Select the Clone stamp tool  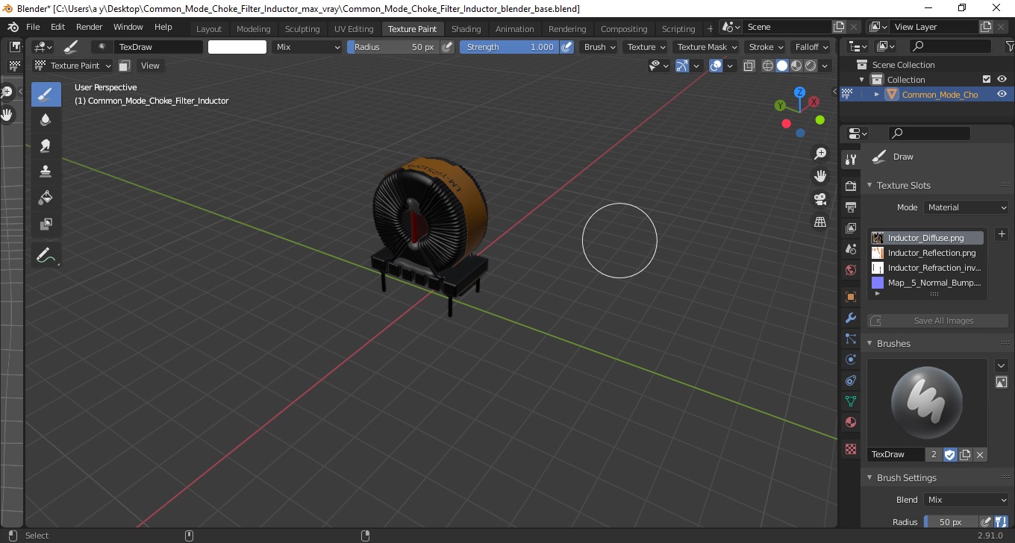[x=46, y=171]
